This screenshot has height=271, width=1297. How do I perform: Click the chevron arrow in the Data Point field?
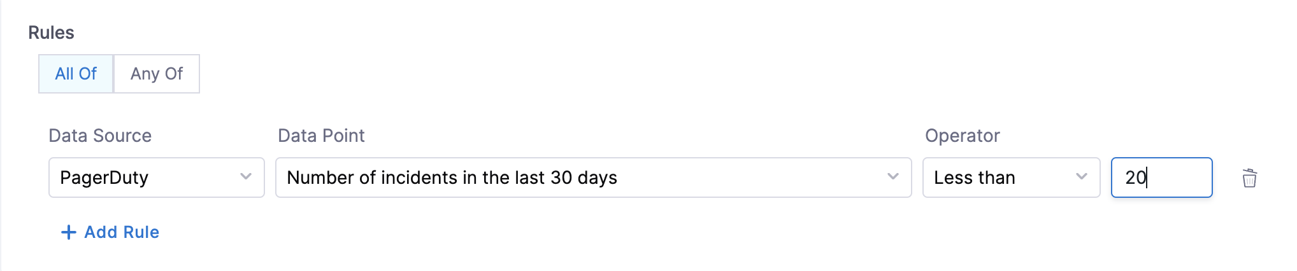pos(893,177)
